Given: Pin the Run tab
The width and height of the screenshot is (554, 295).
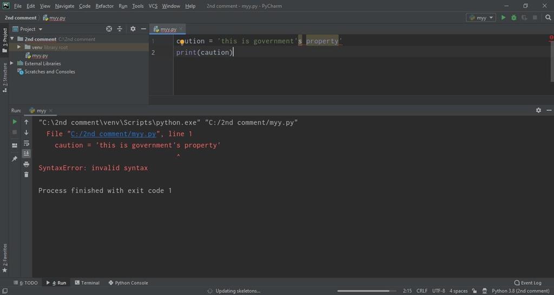Looking at the screenshot, I should (15, 159).
